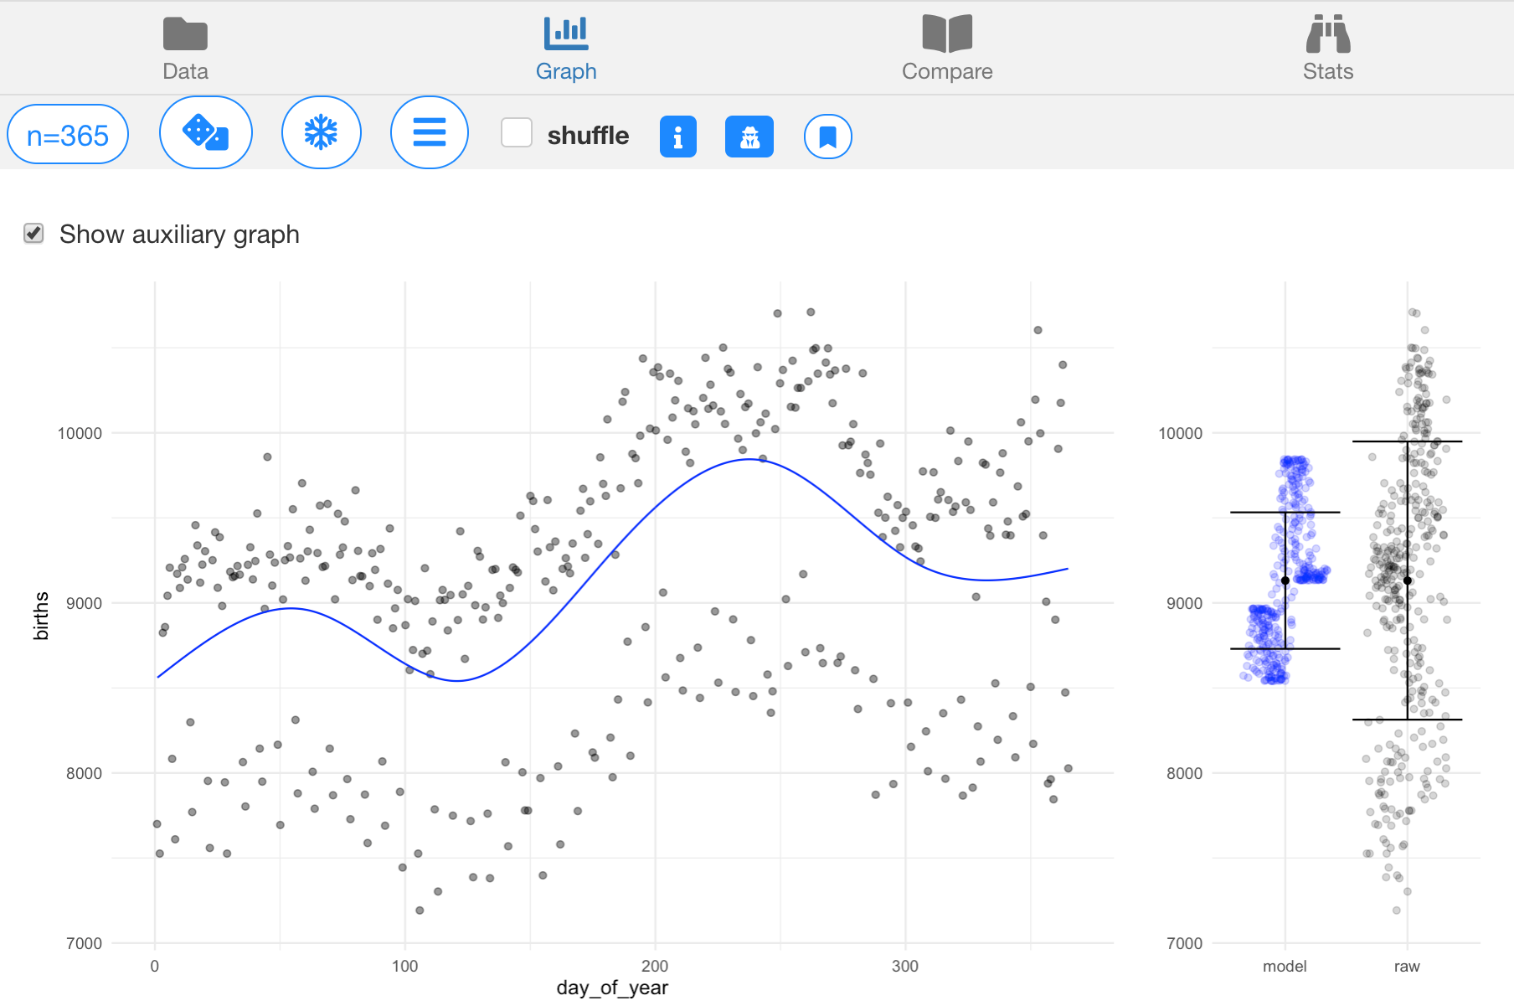
Task: Click the snowflake freeze button
Action: click(x=321, y=132)
